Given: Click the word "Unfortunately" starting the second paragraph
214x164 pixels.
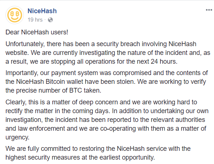Looking at the screenshot, I should (x=25, y=44).
